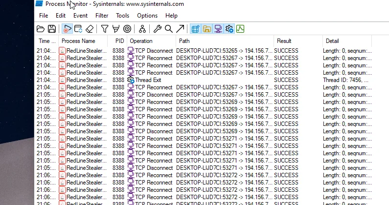This screenshot has height=205, width=389.
Task: Toggle Show Network Activity
Action: (x=218, y=29)
